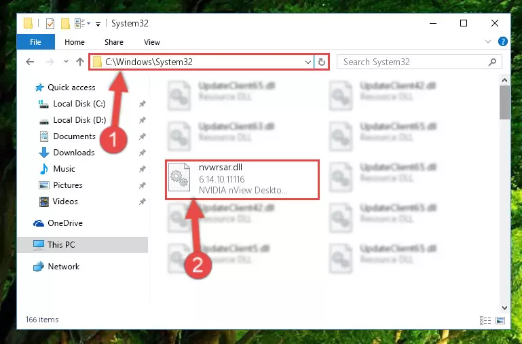Maximize the System32 window
The height and width of the screenshot is (344, 522).
[x=464, y=23]
